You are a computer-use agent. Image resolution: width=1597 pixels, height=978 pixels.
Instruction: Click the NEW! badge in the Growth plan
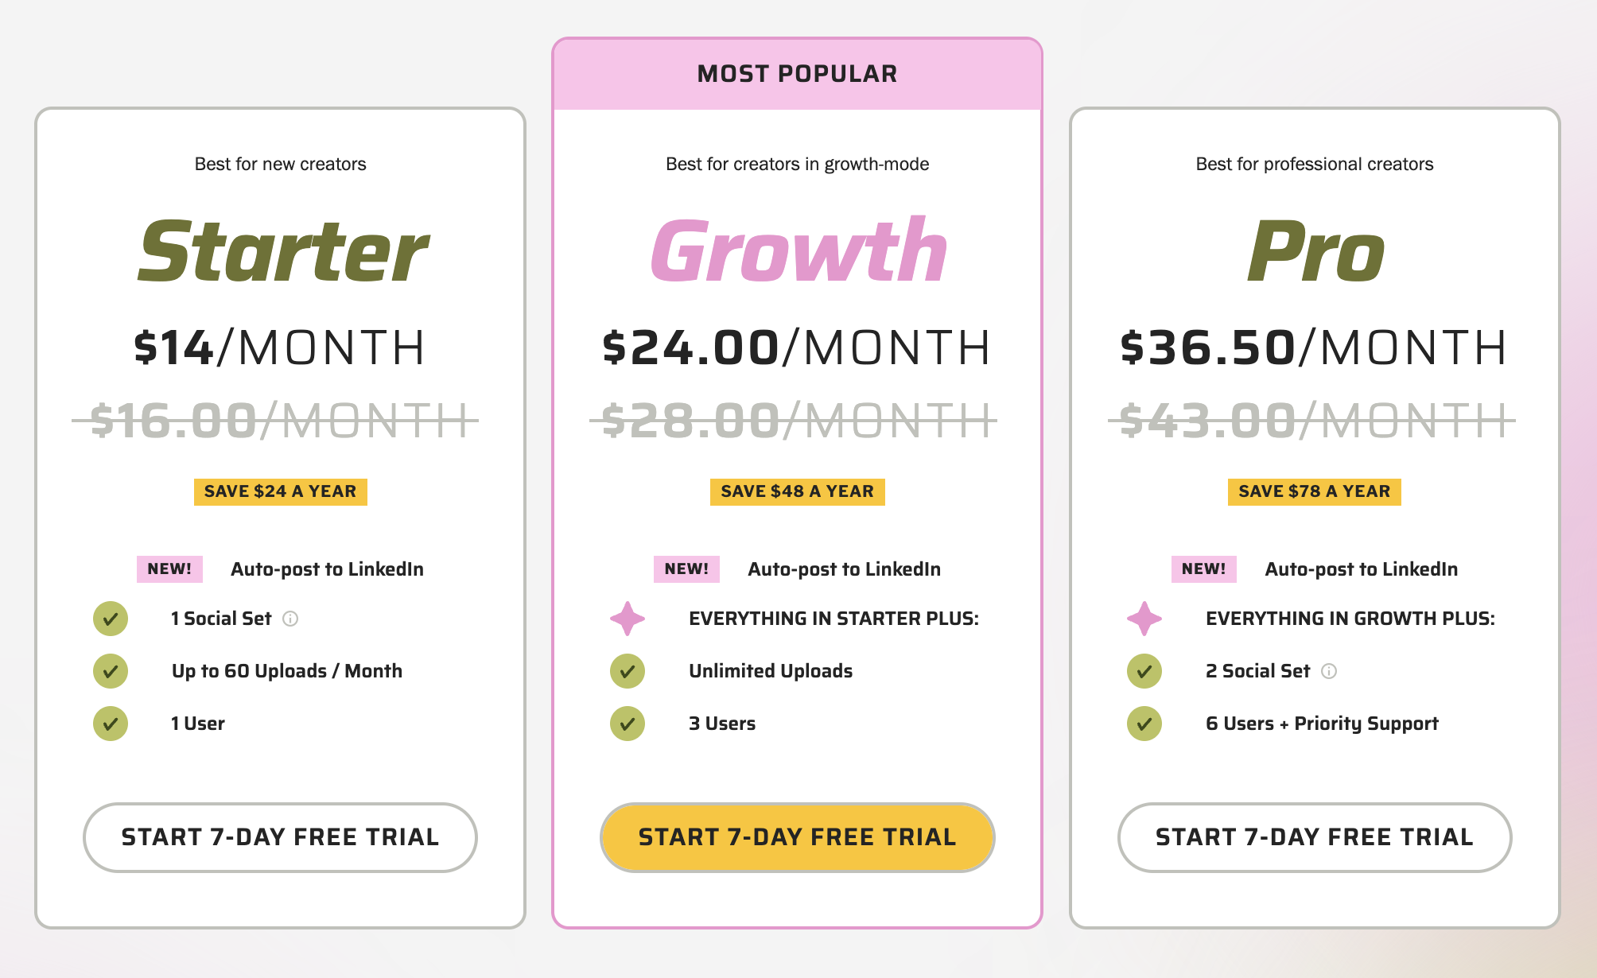pos(686,569)
